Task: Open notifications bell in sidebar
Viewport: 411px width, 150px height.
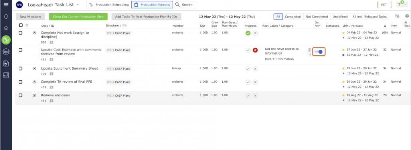Action: point(6,16)
